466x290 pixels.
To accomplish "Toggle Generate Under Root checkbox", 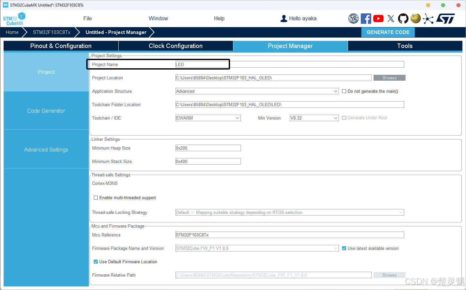I will pos(344,118).
